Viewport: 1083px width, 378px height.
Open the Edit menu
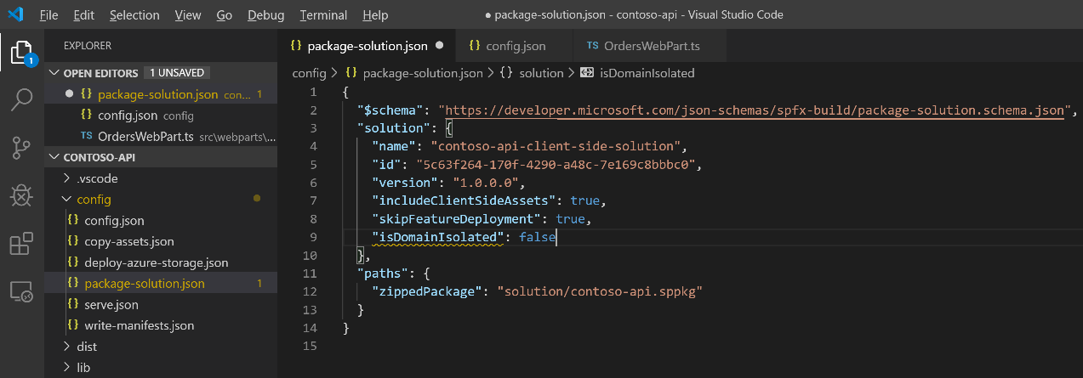84,15
